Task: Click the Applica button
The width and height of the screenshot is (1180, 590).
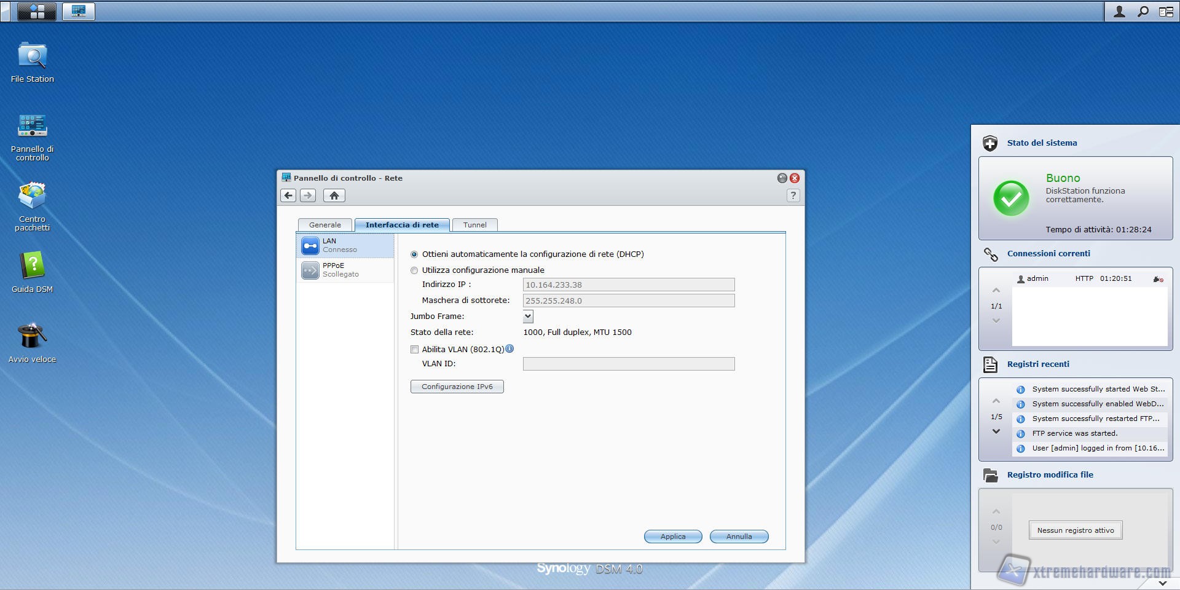Action: pos(673,537)
